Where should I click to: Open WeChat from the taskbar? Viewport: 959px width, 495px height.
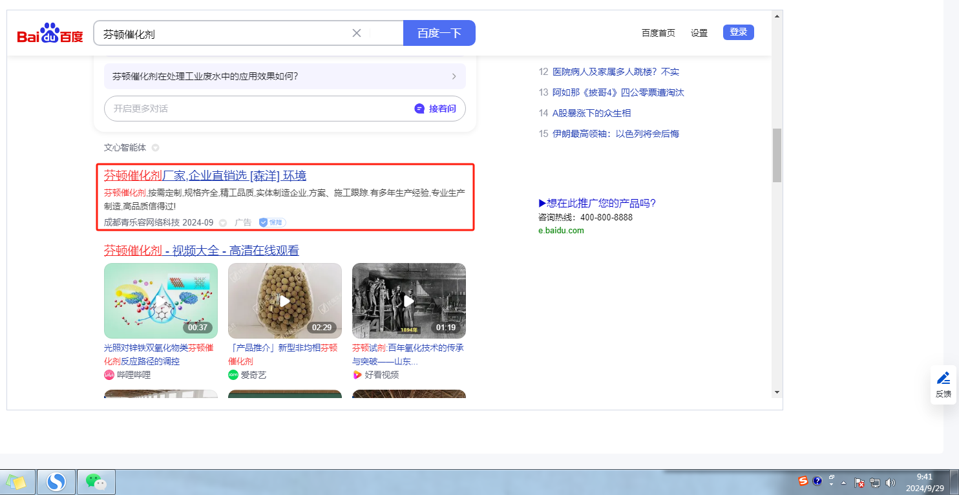pos(96,482)
